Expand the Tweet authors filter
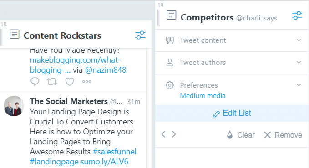This screenshot has width=309, height=168. (232, 63)
